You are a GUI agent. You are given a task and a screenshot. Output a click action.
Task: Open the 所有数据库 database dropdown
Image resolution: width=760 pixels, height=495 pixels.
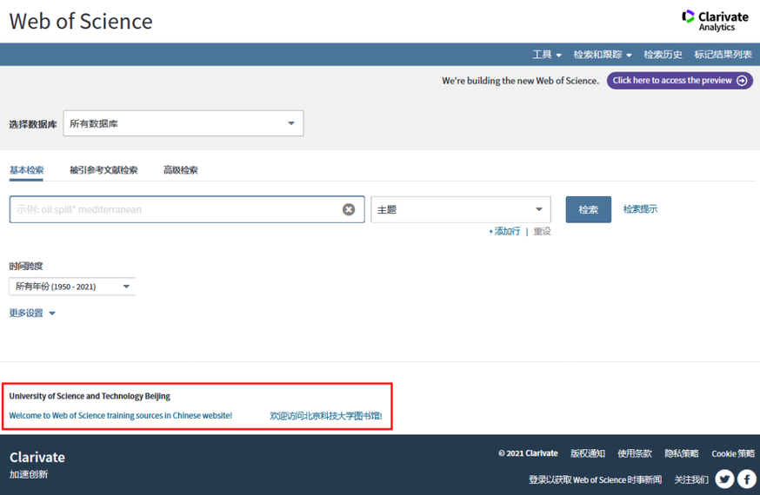pyautogui.click(x=183, y=123)
